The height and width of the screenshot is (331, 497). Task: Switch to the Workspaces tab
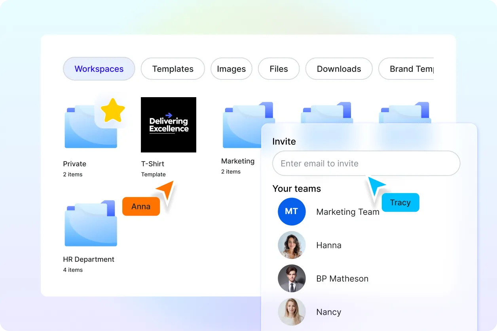(99, 69)
